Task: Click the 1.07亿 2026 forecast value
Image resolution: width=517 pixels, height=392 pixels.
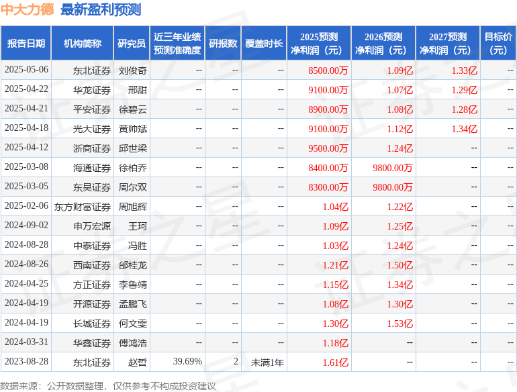Action: (399, 90)
